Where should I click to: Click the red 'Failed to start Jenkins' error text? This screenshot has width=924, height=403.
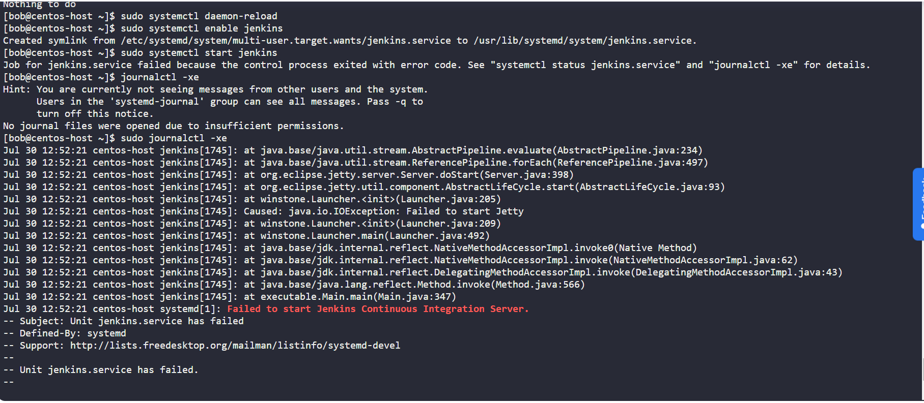pos(378,309)
